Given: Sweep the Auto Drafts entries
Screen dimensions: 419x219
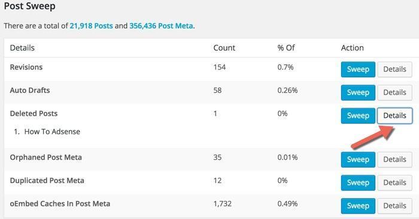Looking at the screenshot, I should click(358, 93).
